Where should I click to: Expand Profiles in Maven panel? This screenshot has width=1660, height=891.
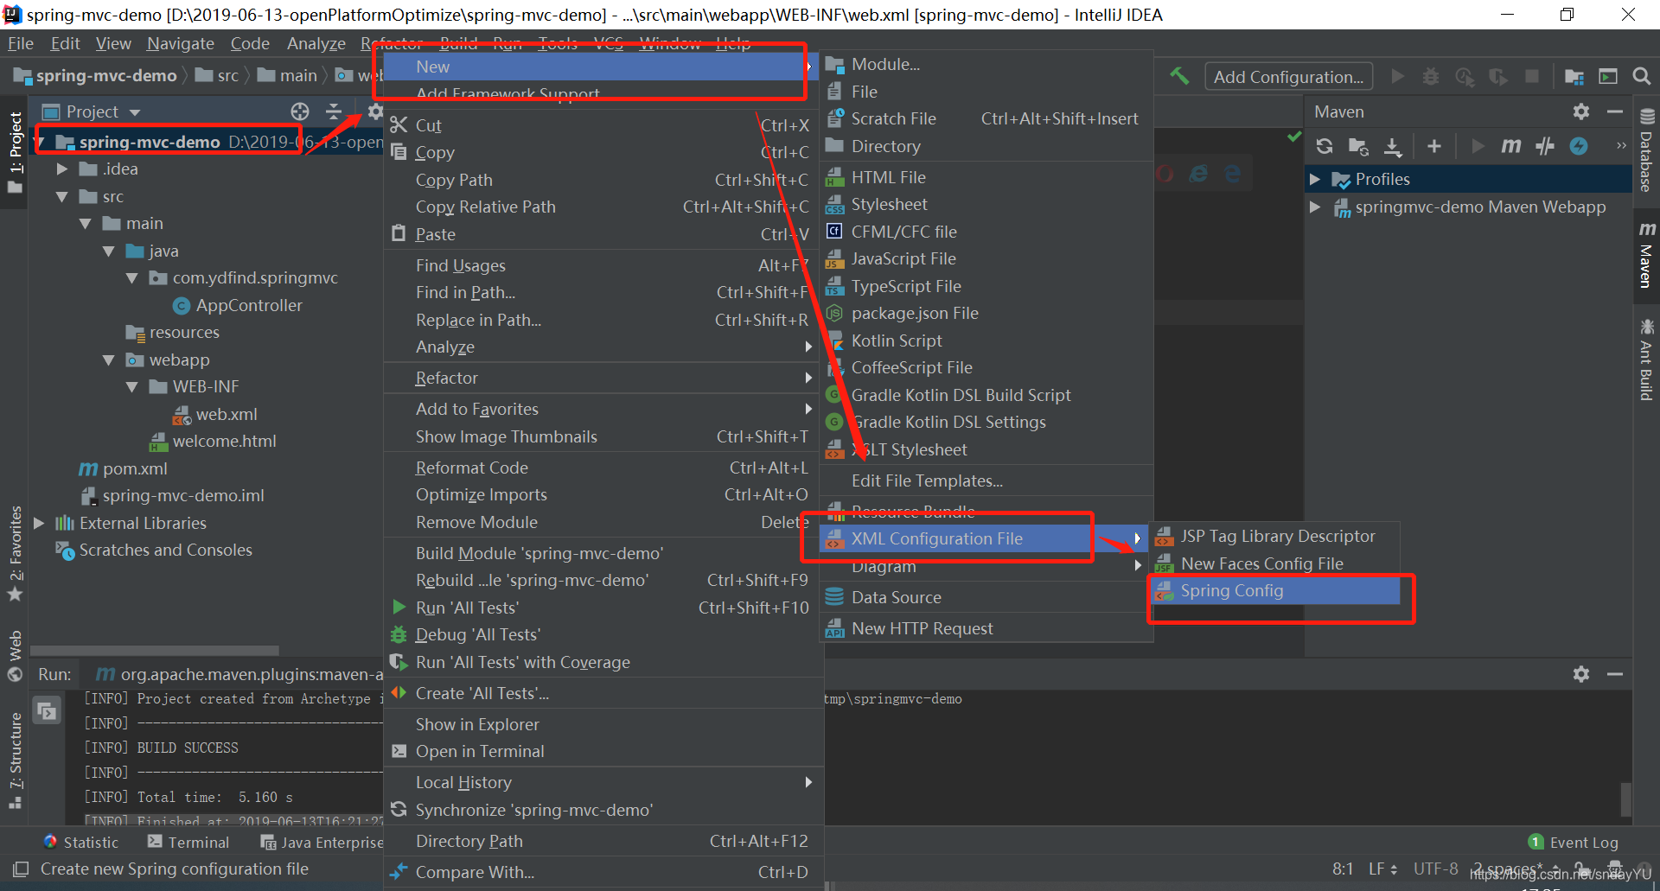pyautogui.click(x=1315, y=179)
